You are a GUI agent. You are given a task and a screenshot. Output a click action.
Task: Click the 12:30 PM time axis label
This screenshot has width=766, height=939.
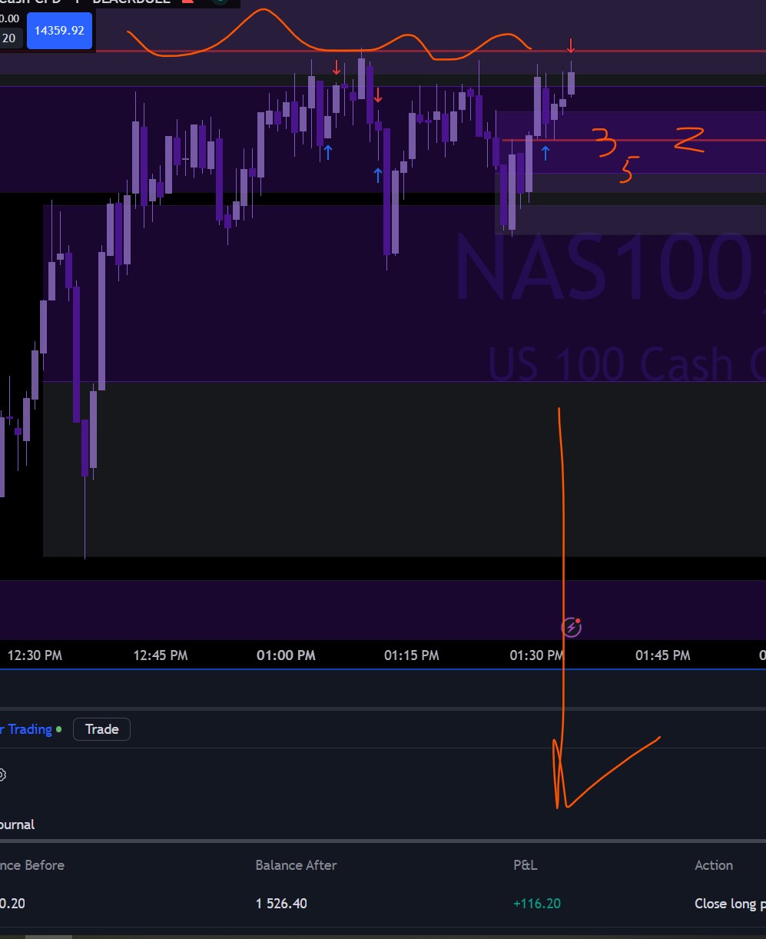click(x=35, y=655)
